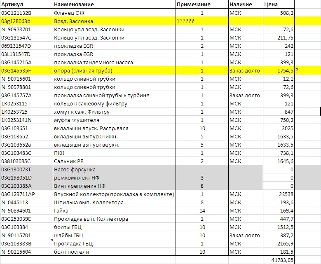
Task: Click the 'Наличие' header cell
Action: (245, 4)
